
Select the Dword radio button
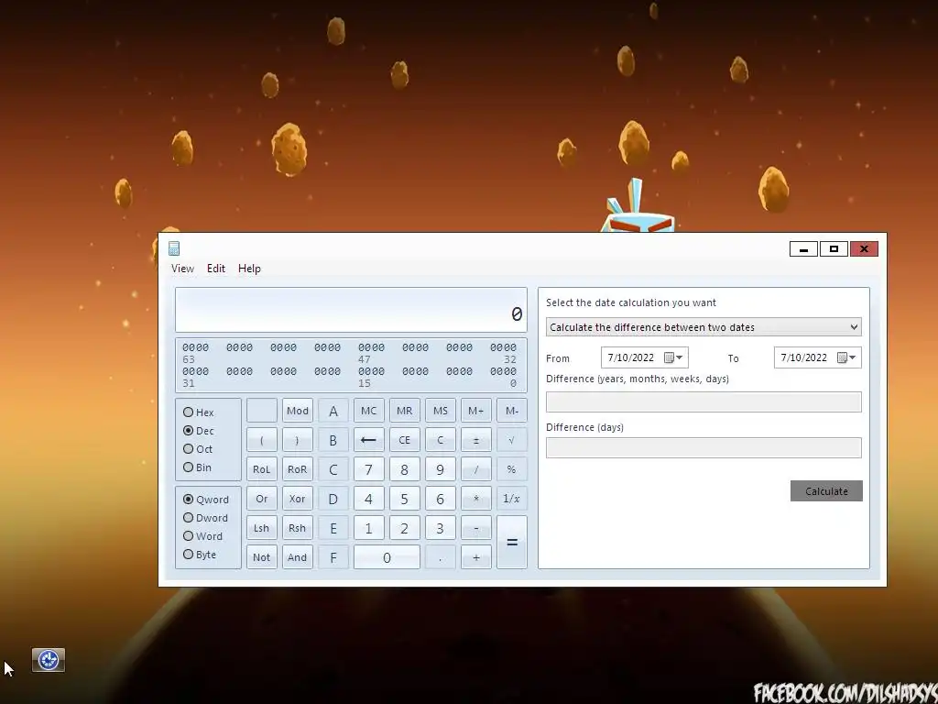(189, 518)
